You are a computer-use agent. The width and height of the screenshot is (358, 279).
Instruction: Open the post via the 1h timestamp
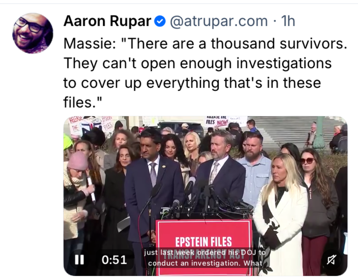click(288, 21)
